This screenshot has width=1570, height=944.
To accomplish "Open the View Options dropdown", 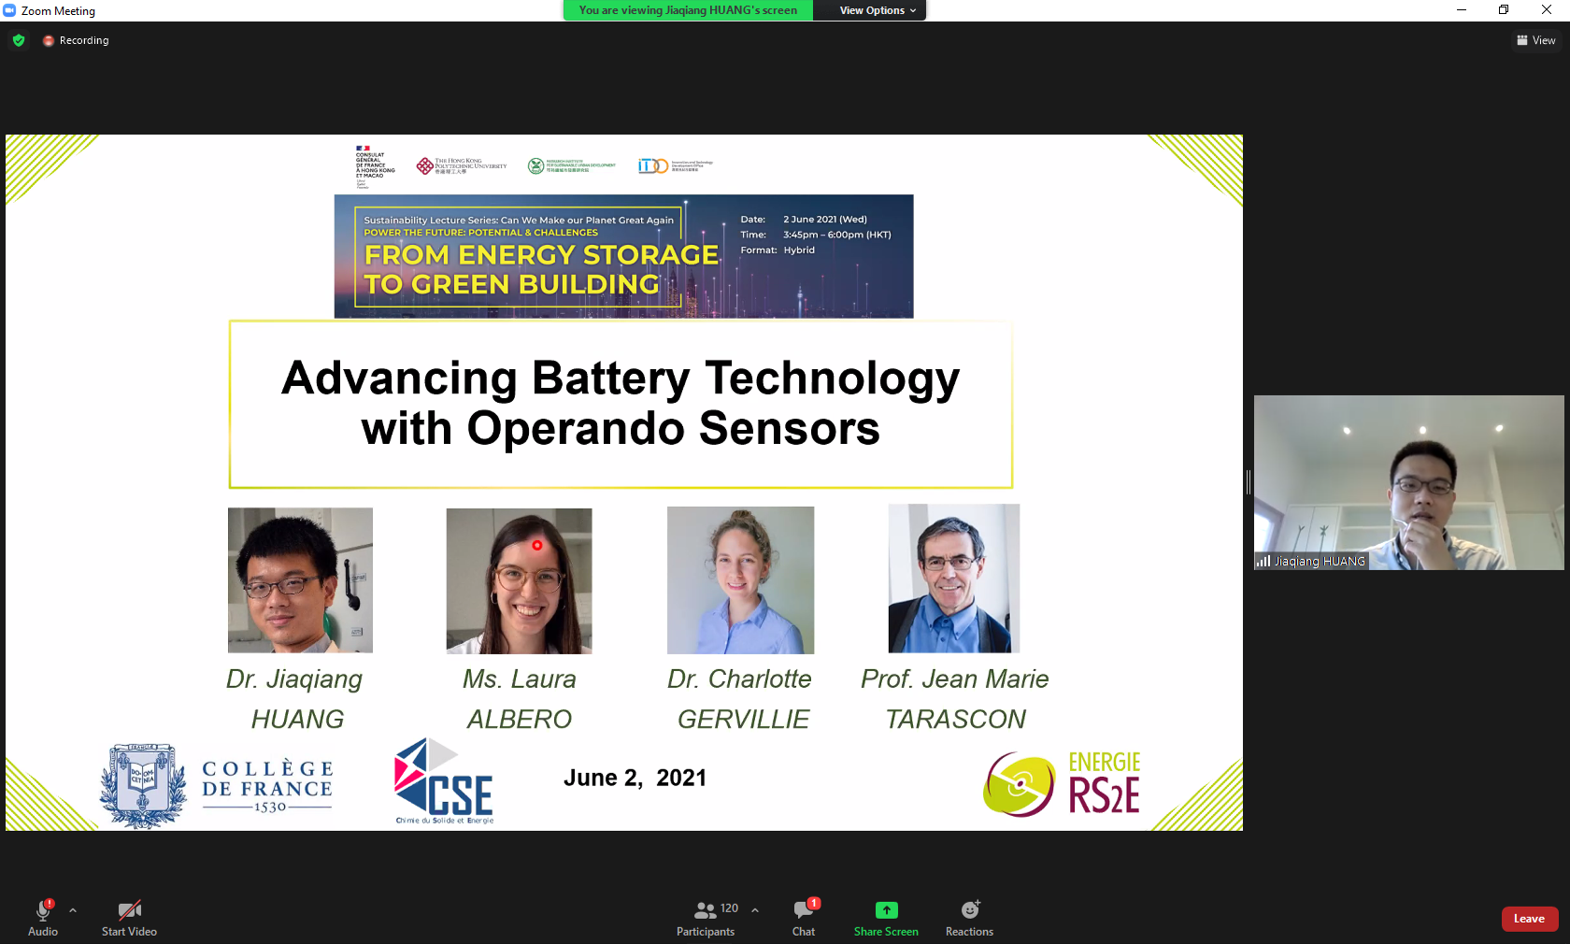I will click(x=877, y=10).
